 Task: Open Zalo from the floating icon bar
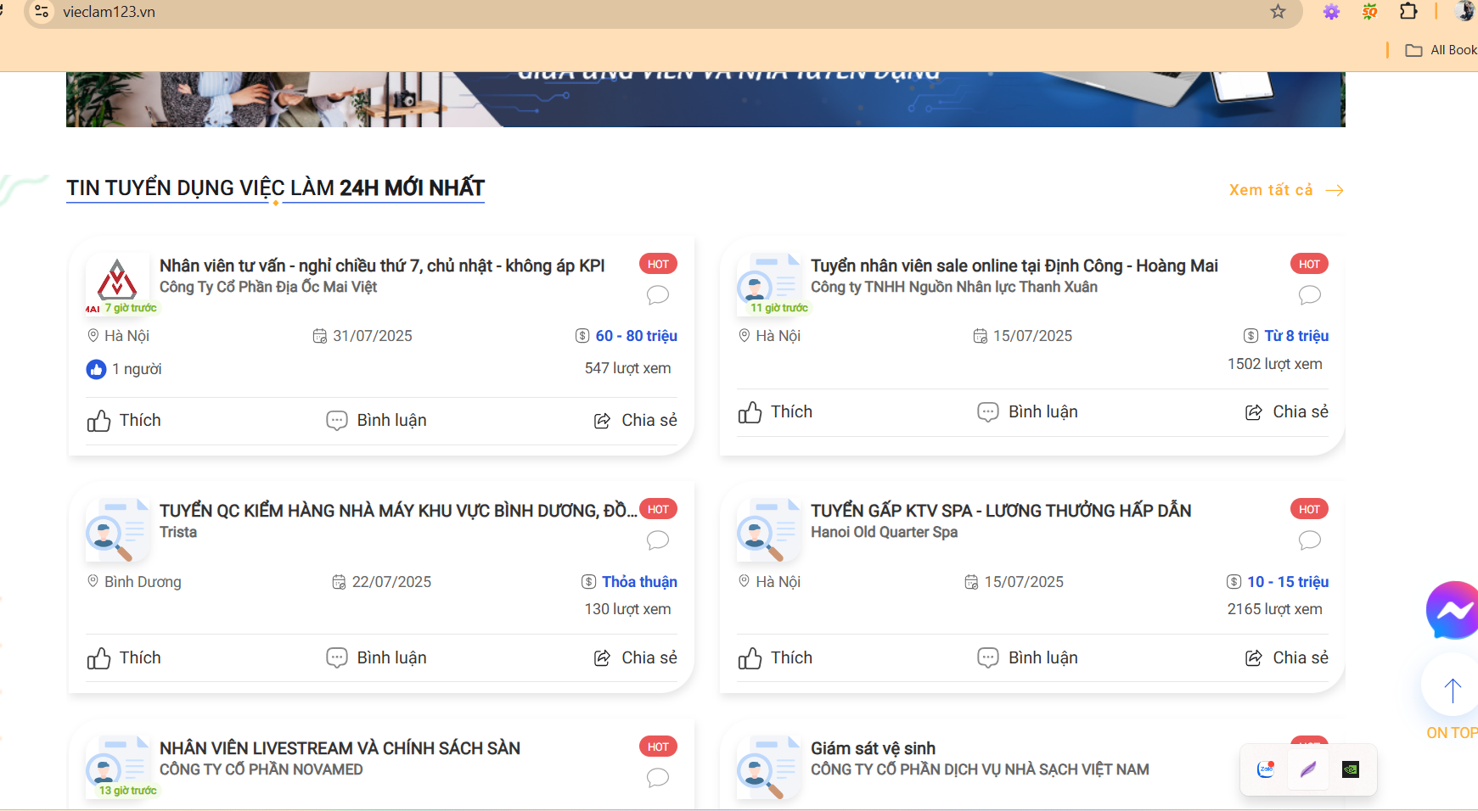1264,770
